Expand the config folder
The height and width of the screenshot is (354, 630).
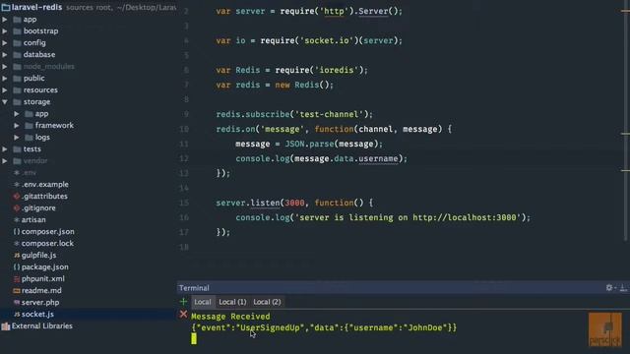click(5, 42)
